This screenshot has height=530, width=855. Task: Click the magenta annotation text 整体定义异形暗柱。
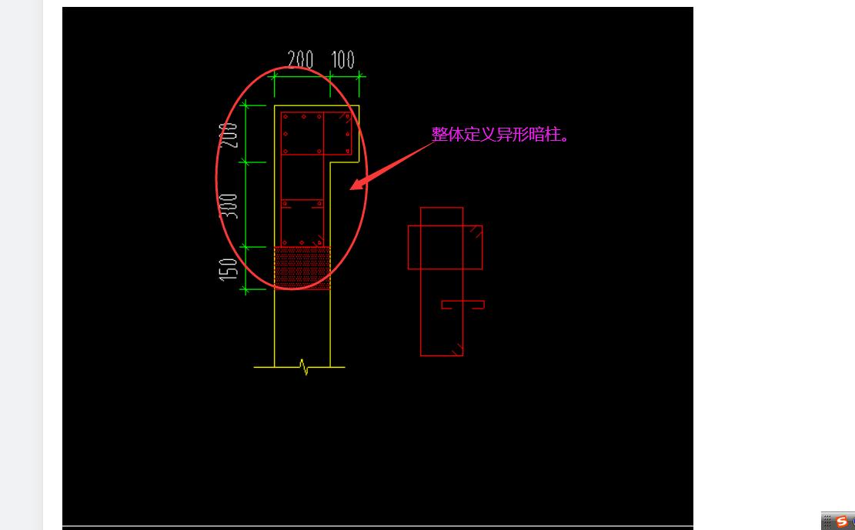pos(500,134)
